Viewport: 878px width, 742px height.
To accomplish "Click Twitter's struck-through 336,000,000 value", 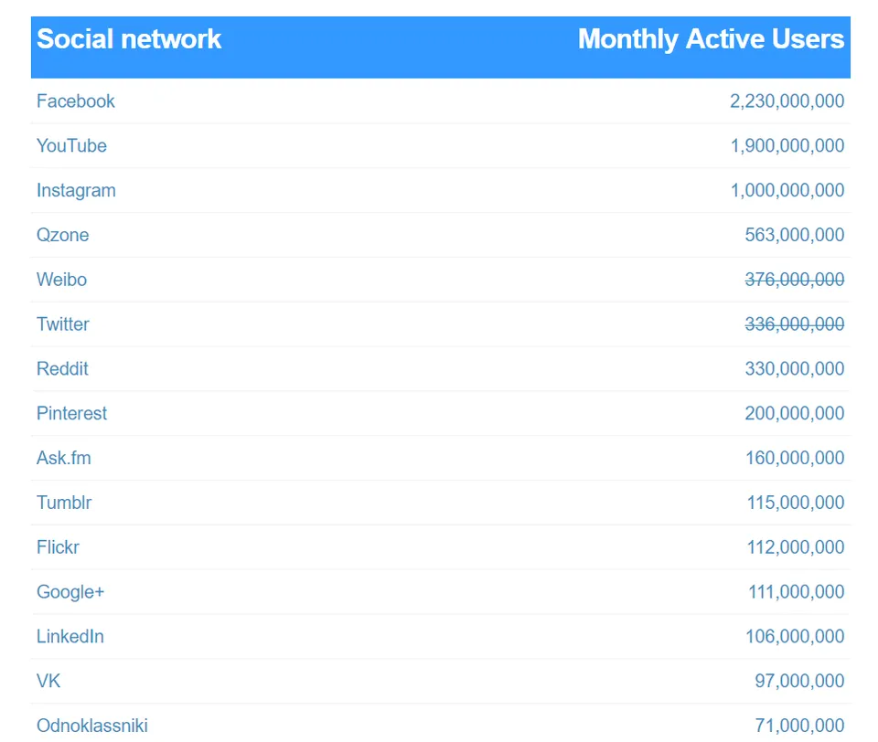I will click(794, 324).
